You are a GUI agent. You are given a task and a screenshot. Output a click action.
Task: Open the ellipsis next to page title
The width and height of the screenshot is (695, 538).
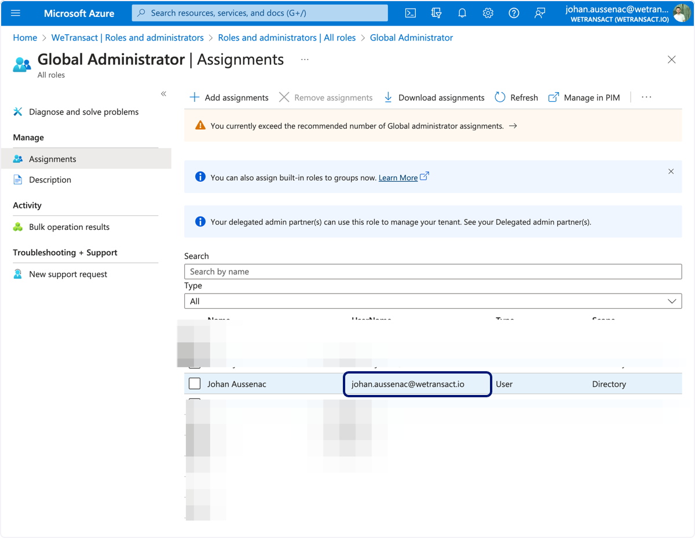coord(305,60)
